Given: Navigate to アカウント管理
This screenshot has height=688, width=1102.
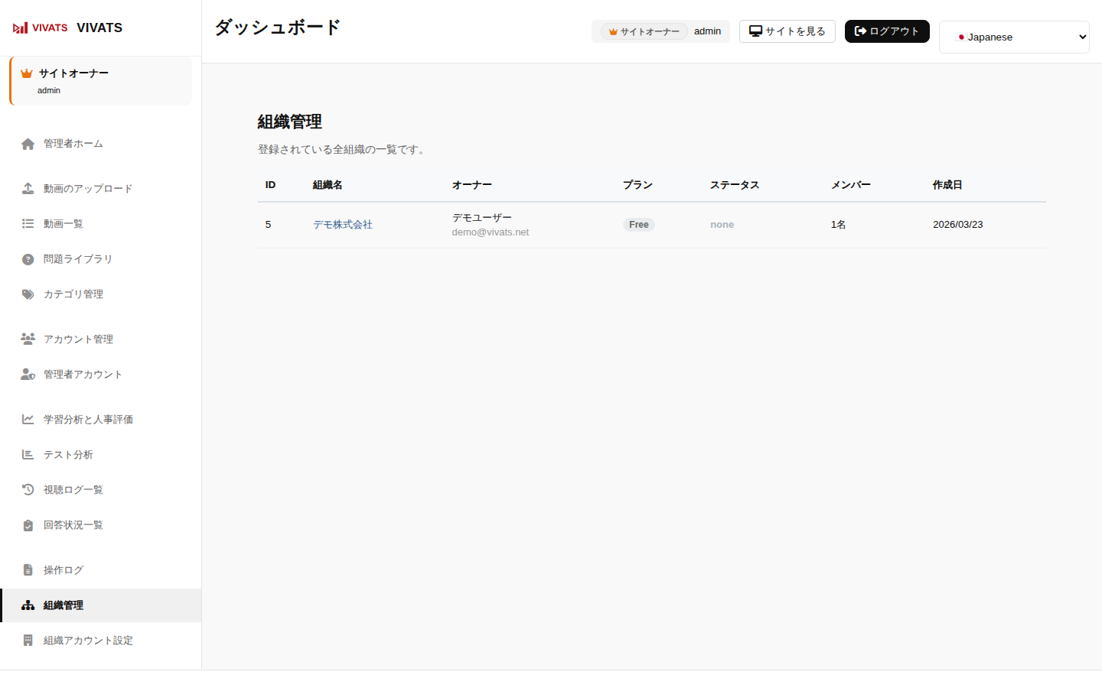Looking at the screenshot, I should (x=101, y=339).
